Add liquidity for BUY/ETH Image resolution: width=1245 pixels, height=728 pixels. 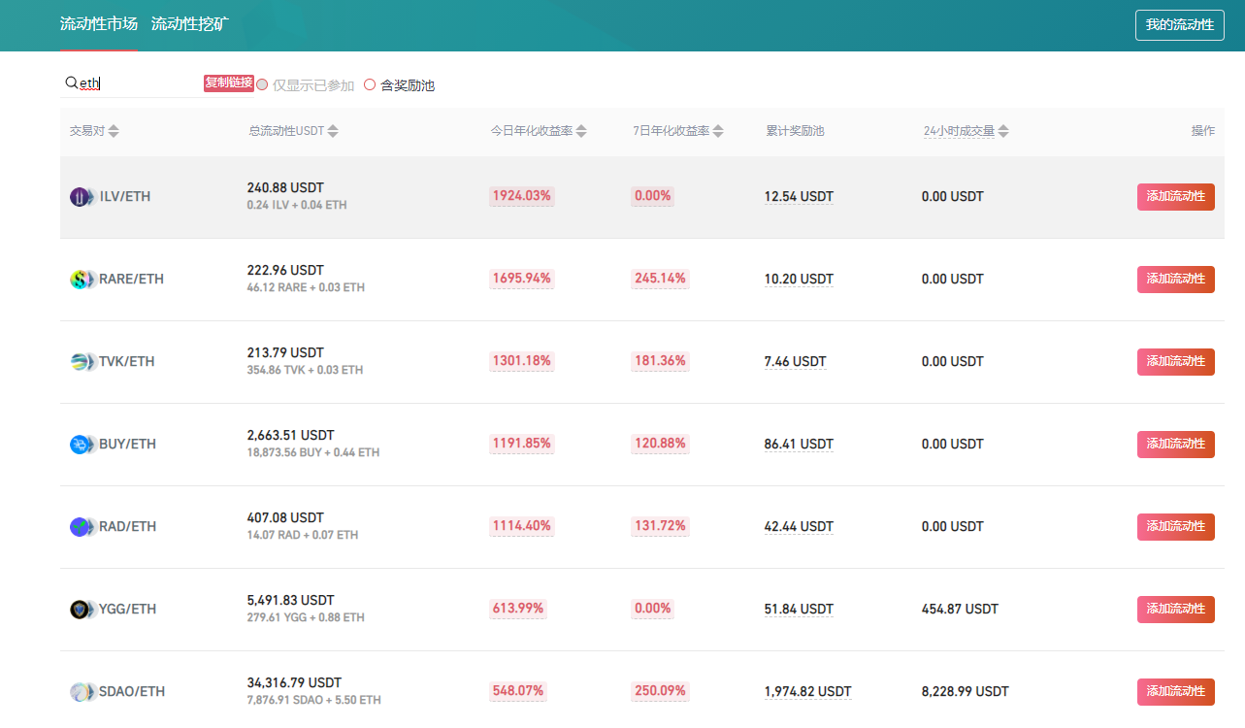click(1176, 445)
